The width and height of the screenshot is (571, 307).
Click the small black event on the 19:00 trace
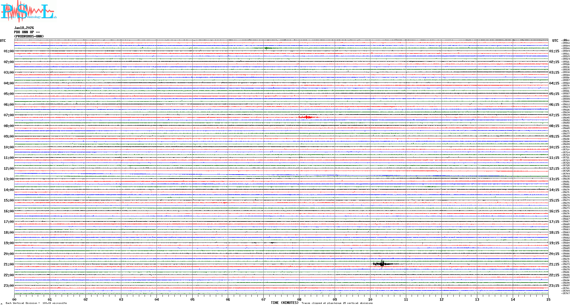click(x=272, y=243)
